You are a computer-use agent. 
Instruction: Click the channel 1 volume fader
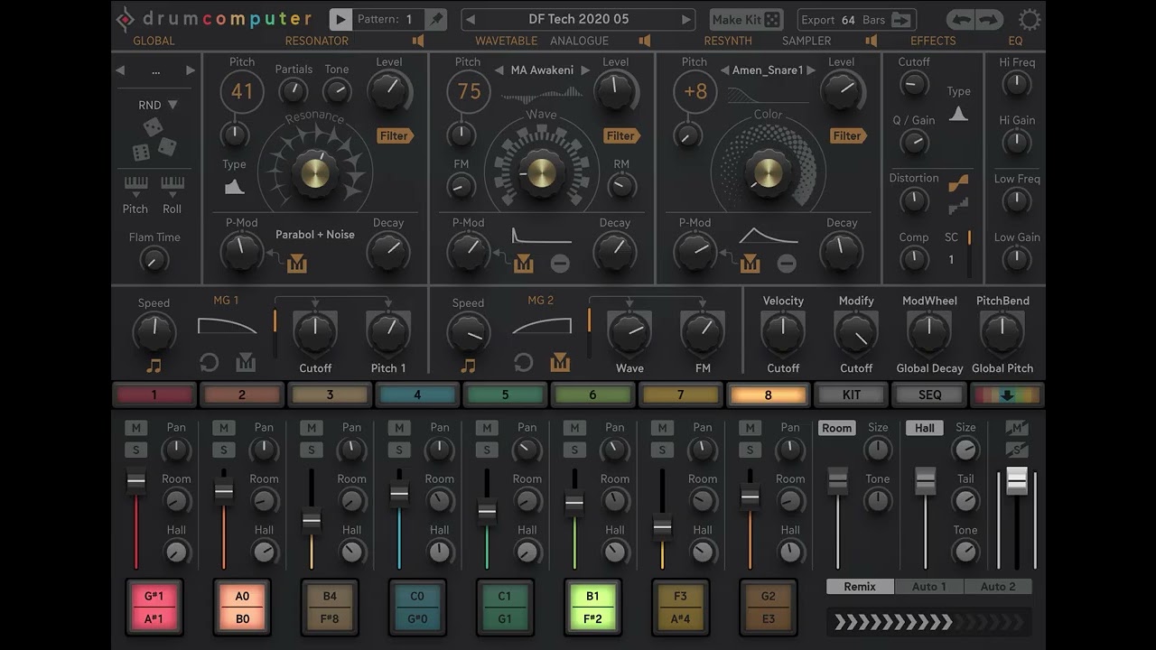click(x=136, y=482)
